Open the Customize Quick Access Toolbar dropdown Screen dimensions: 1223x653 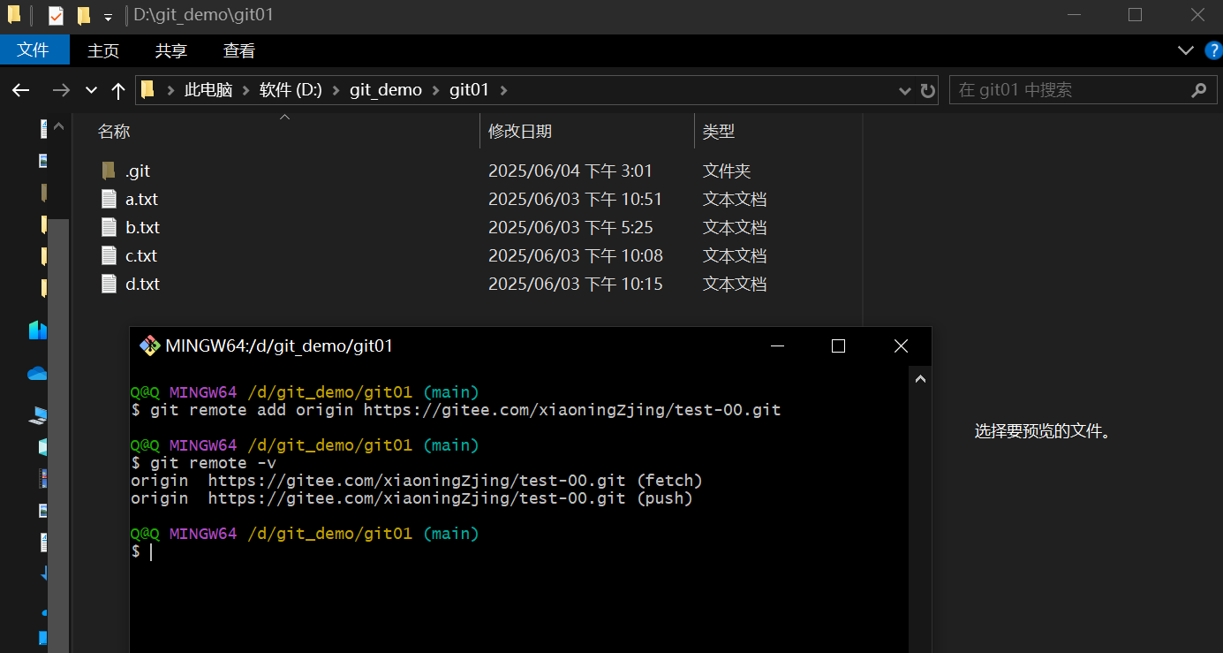click(x=108, y=17)
